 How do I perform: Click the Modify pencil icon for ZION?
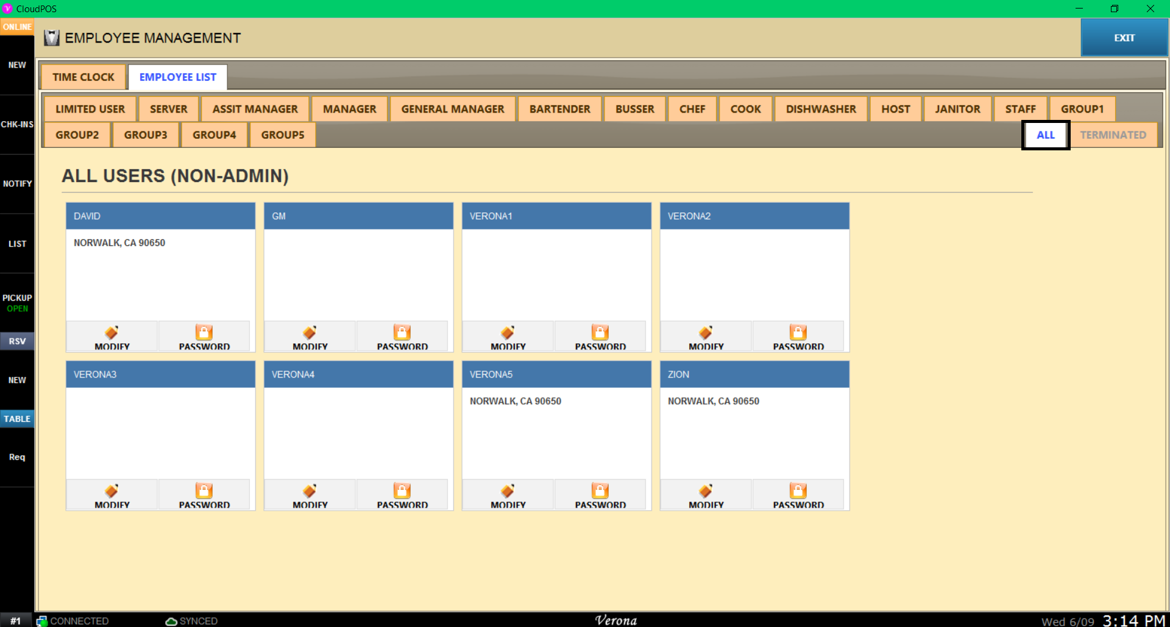click(706, 491)
